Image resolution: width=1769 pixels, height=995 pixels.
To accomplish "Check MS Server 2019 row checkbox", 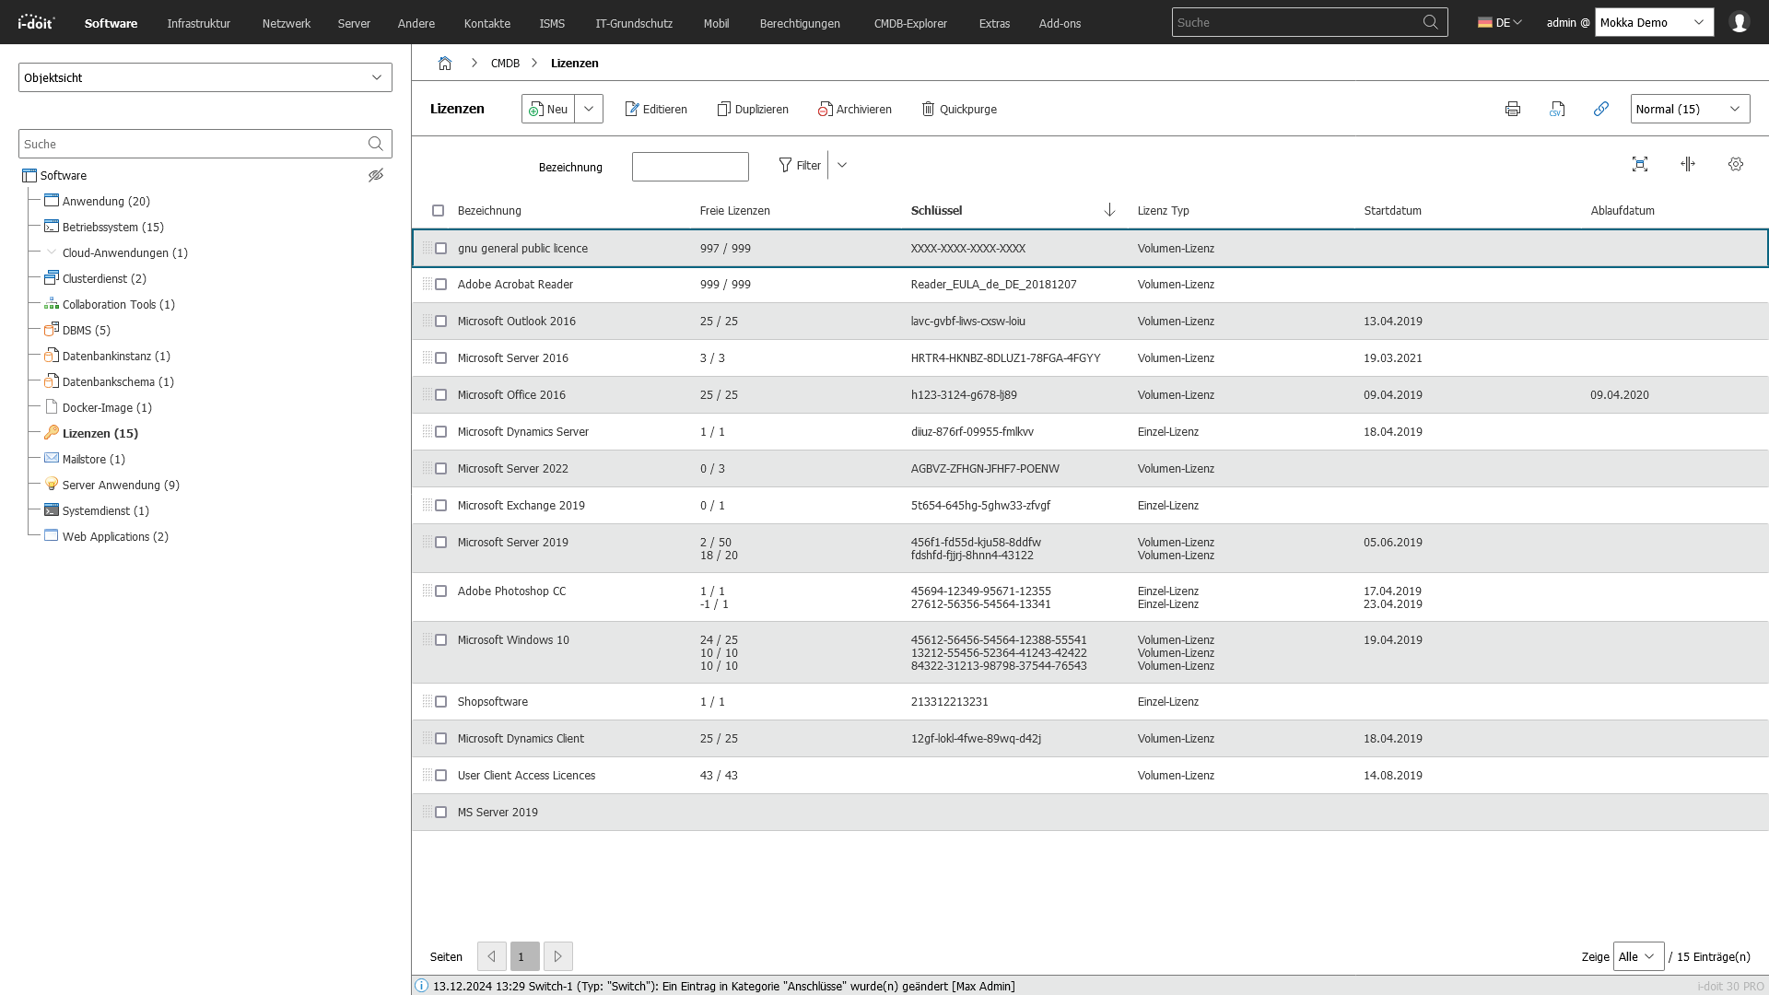I will [440, 813].
